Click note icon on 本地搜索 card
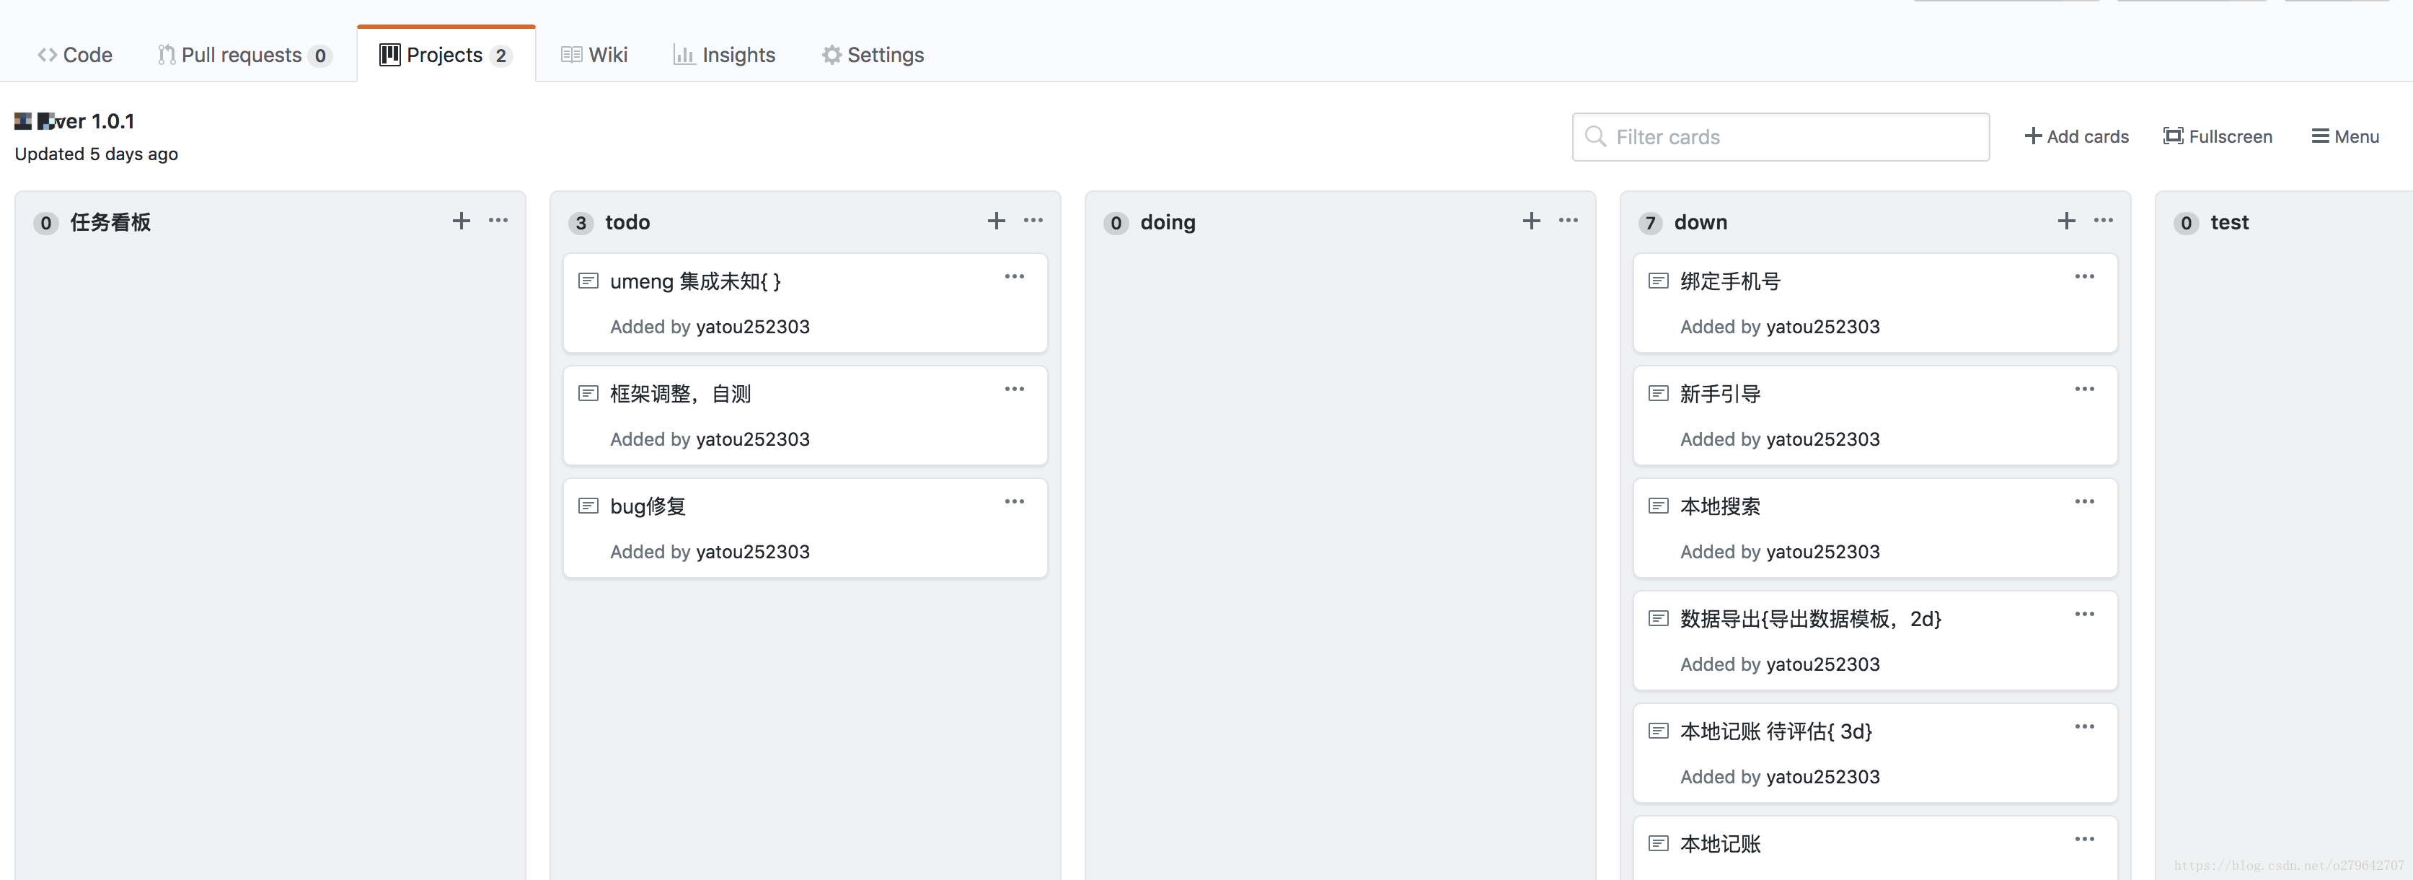2413x880 pixels. click(1658, 506)
